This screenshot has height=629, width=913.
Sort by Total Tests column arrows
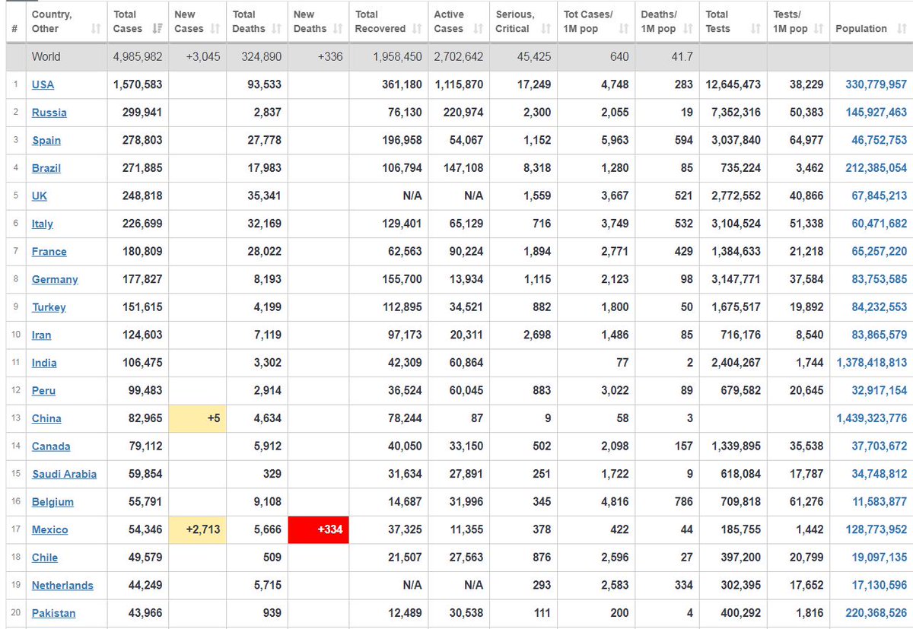[x=756, y=29]
